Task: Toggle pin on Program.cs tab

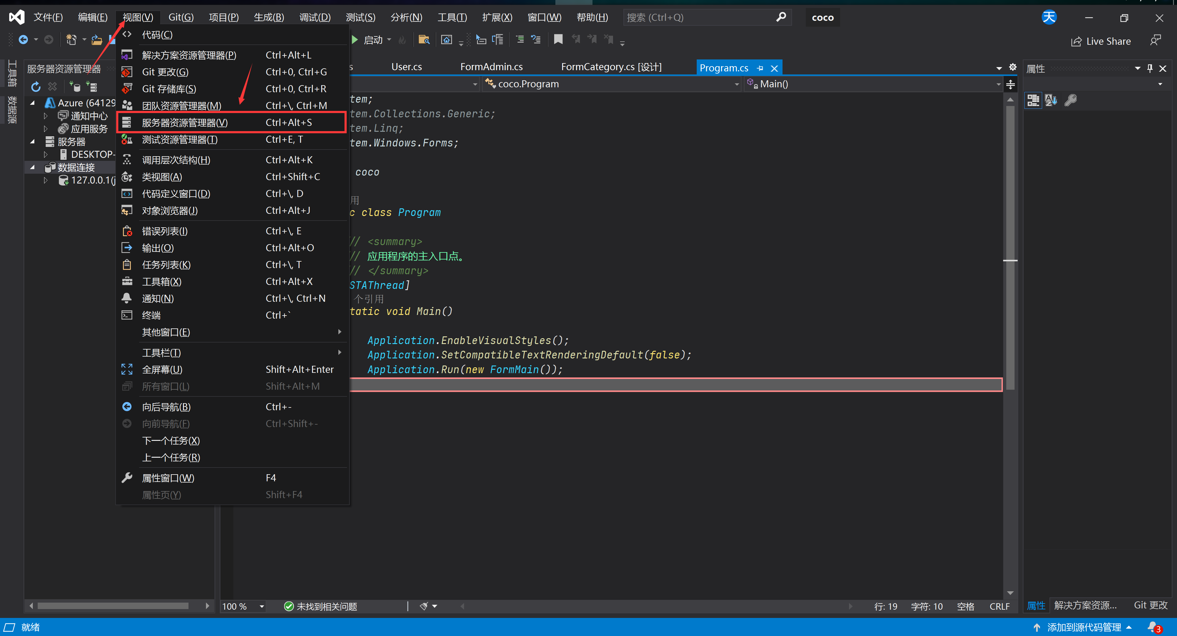Action: point(760,69)
